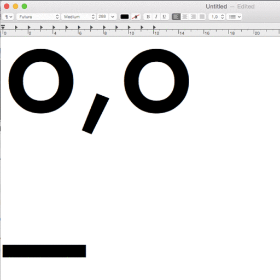Toggle underline formatting
Viewport: 280px width, 280px height.
click(x=164, y=17)
